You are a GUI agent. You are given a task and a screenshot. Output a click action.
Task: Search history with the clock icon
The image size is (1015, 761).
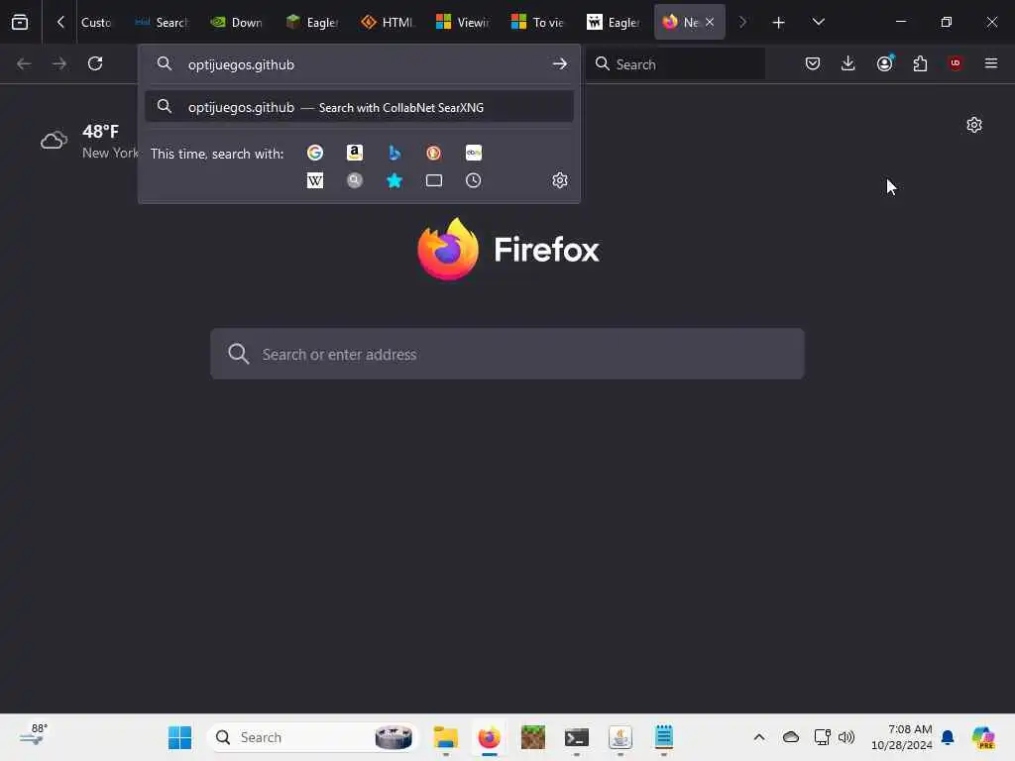point(474,180)
